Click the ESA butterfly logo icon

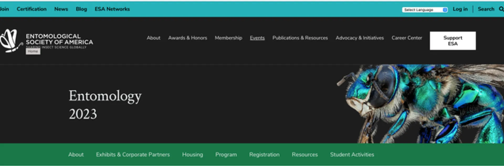pyautogui.click(x=10, y=41)
